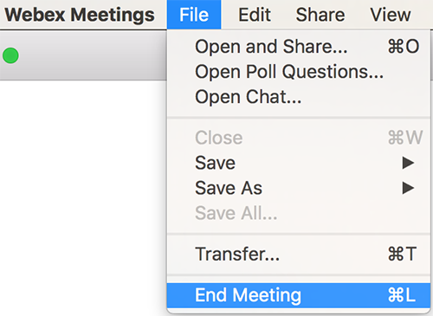Close the highlighted File menu

[194, 15]
